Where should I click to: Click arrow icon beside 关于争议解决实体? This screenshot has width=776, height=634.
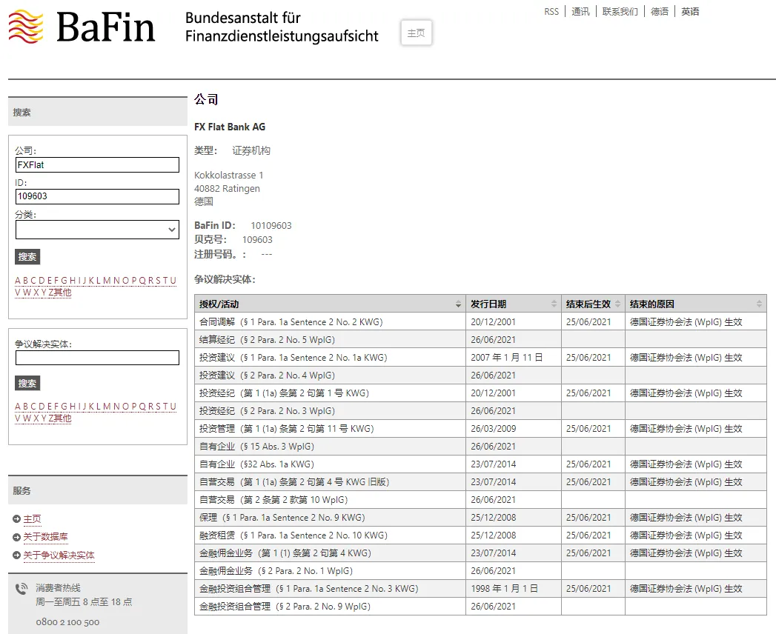17,555
